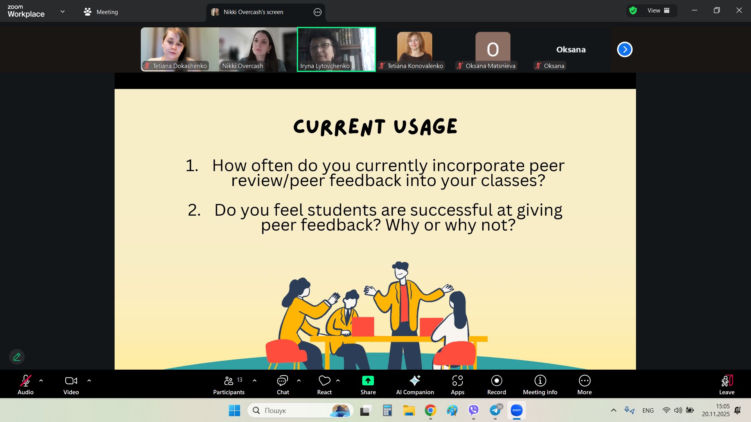Screen dimensions: 751x422
Task: Open the Meeting info panel
Action: [x=540, y=385]
